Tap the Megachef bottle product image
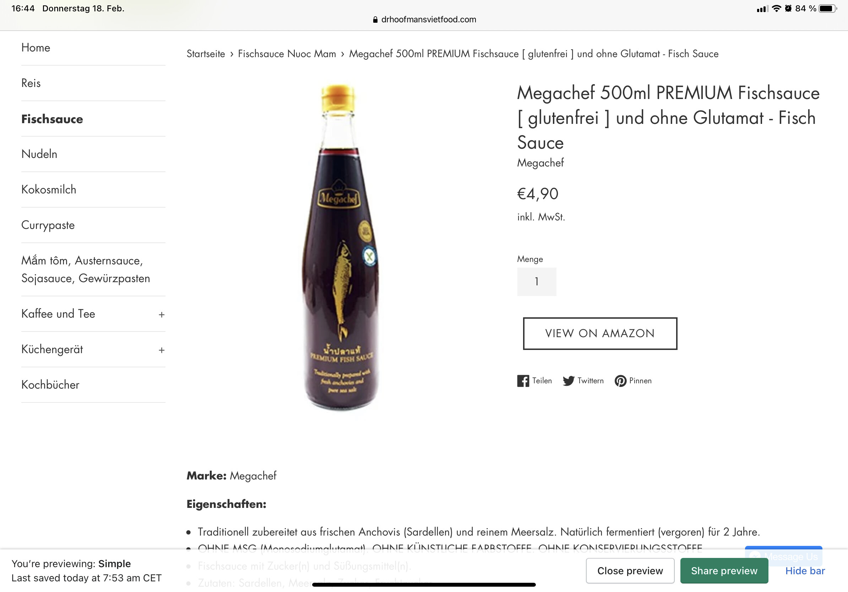 [x=341, y=247]
